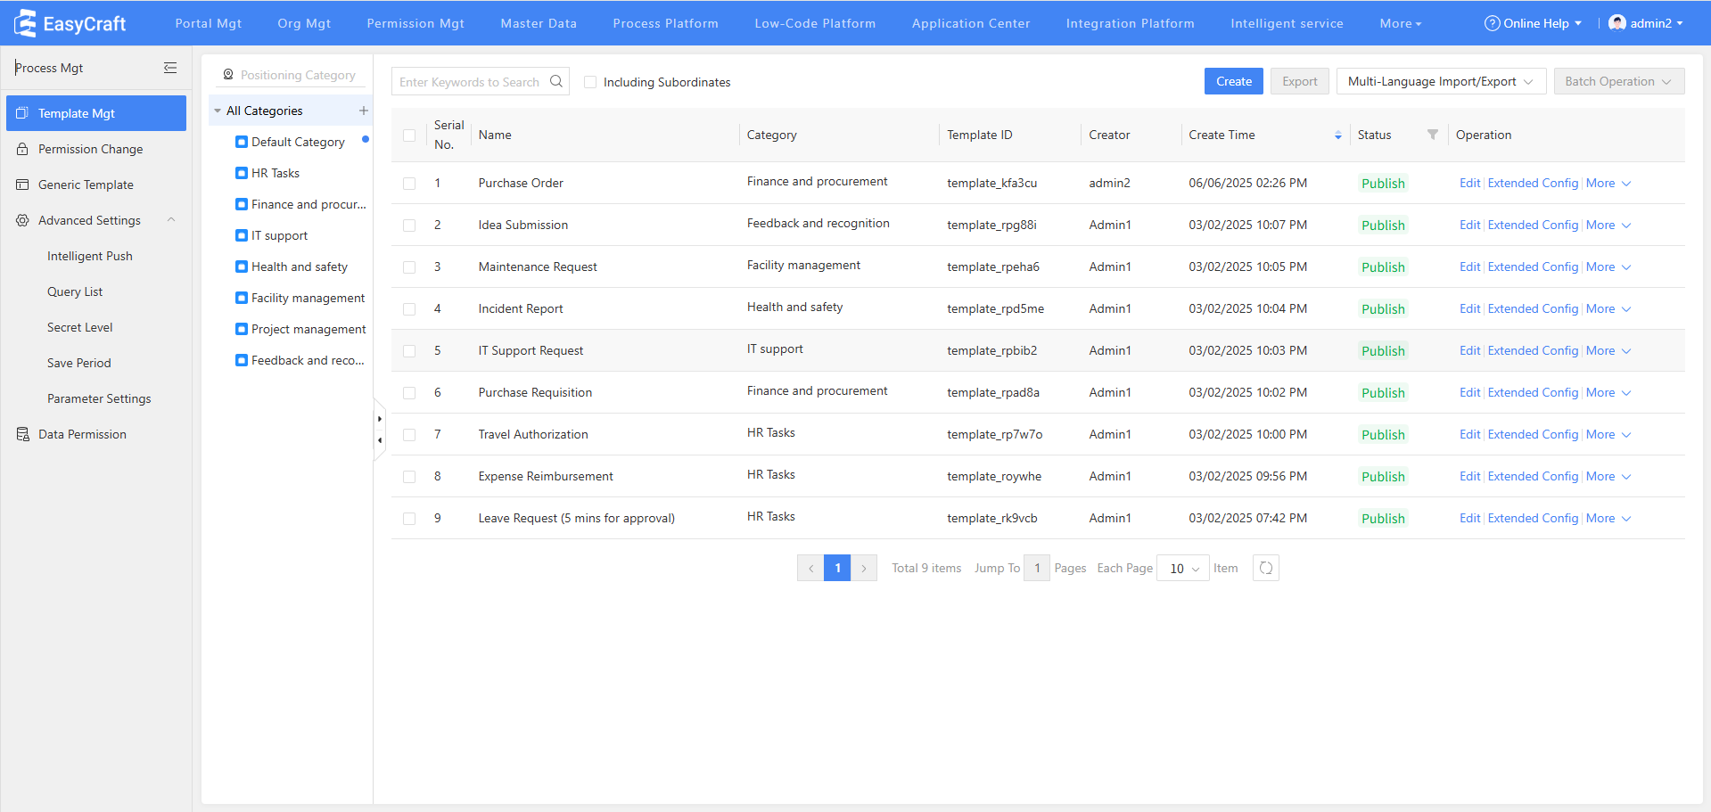
Task: Open the Low-Code Platform menu
Action: 814,23
